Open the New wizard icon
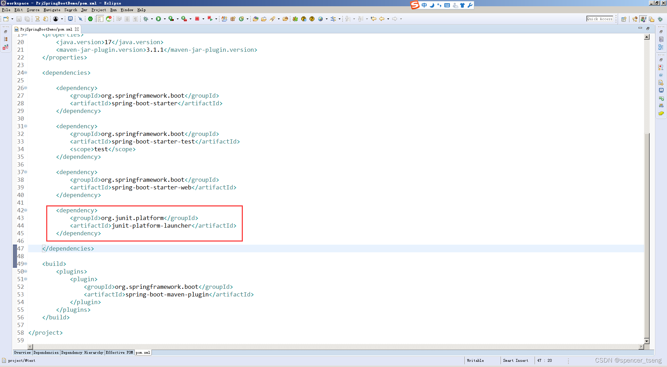The width and height of the screenshot is (667, 367). click(x=6, y=19)
